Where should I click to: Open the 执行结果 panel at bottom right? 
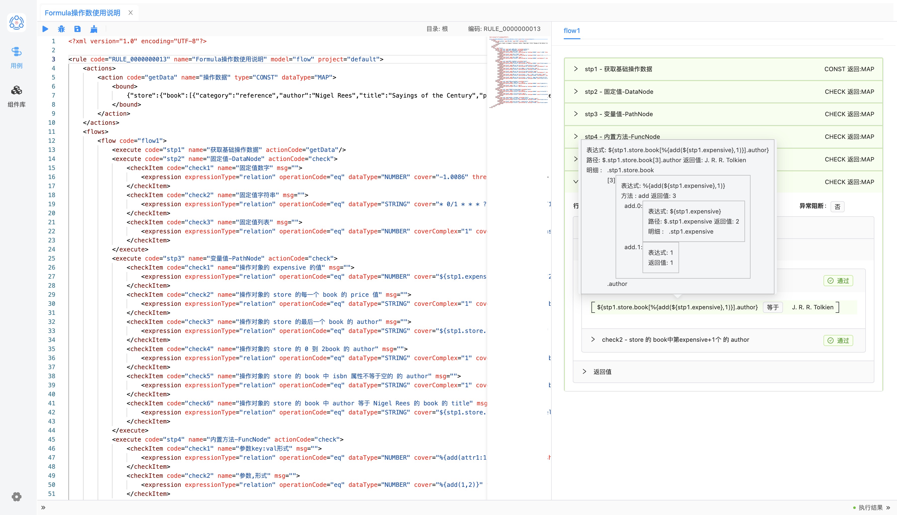click(871, 507)
